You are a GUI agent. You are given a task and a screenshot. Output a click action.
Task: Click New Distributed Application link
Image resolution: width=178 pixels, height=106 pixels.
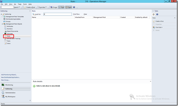pyautogui.click(x=10, y=77)
